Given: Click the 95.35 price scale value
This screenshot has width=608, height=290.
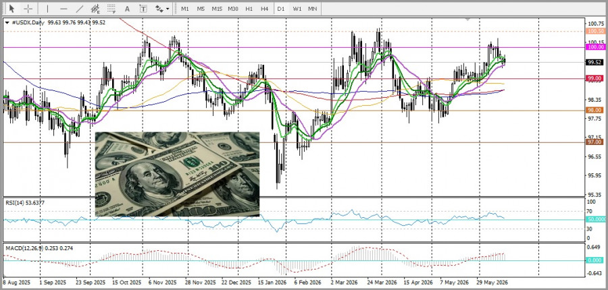Looking at the screenshot, I should point(596,194).
